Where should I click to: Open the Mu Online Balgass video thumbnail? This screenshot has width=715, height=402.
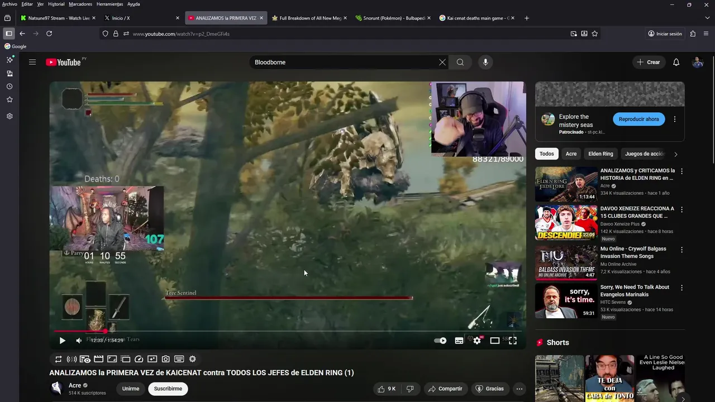click(566, 262)
